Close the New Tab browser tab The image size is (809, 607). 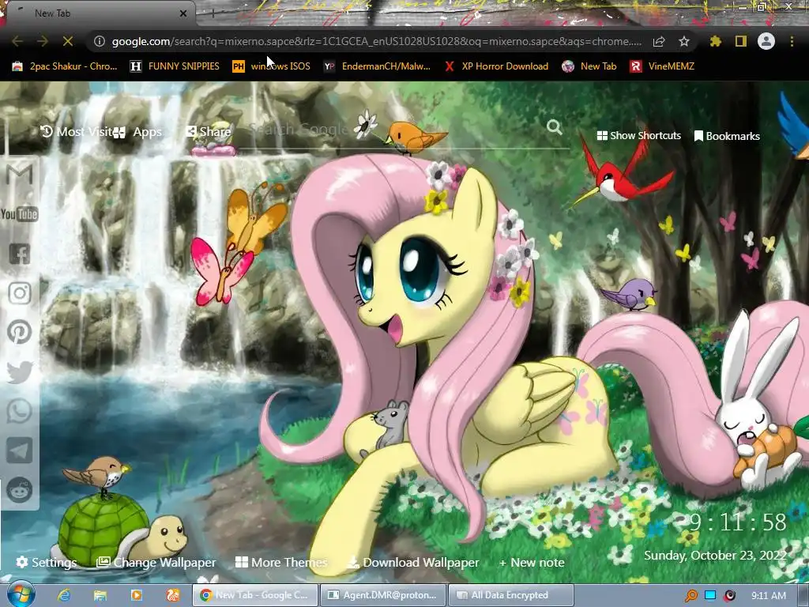pyautogui.click(x=183, y=13)
